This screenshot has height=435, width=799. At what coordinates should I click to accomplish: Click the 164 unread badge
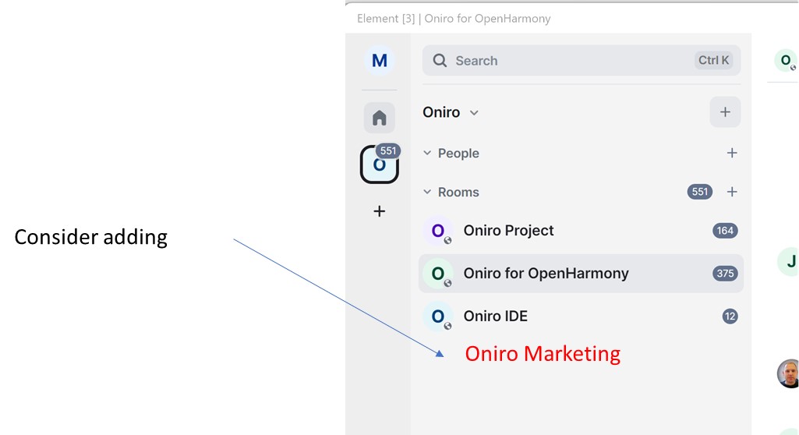pos(725,231)
